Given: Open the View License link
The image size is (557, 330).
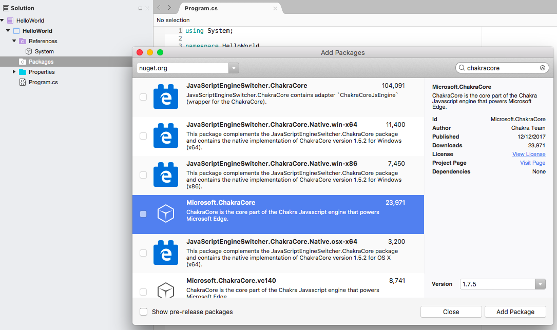Looking at the screenshot, I should (x=529, y=154).
